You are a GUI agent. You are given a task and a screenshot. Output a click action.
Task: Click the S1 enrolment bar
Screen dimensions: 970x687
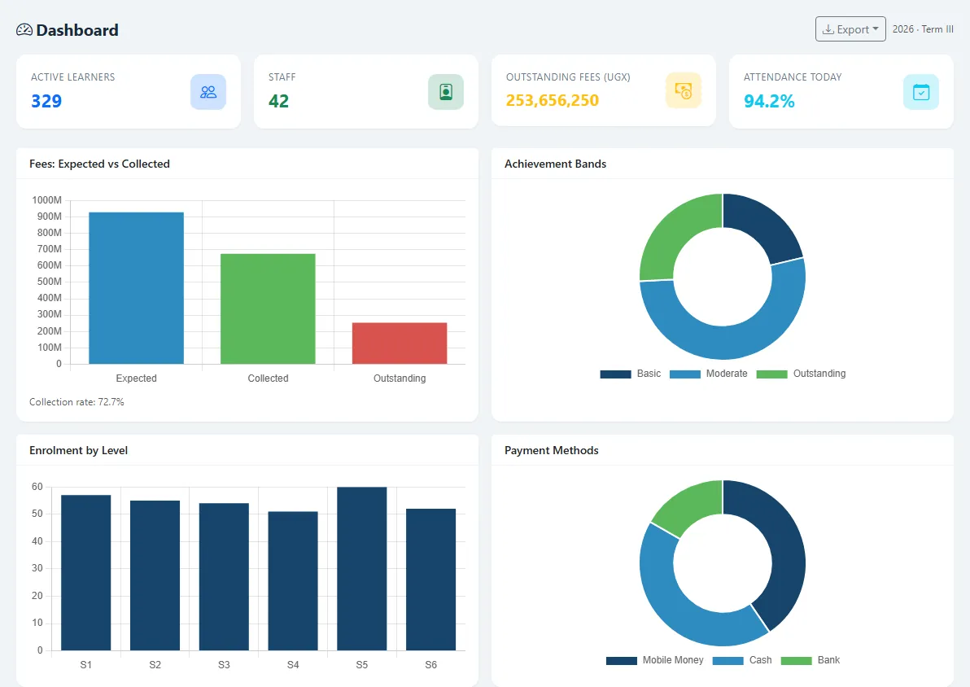86,572
